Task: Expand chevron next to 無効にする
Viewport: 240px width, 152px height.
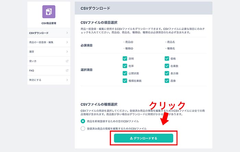Action: click(x=67, y=80)
